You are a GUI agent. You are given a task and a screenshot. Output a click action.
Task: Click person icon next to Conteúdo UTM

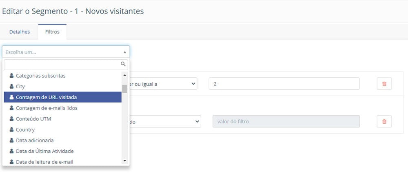11,119
